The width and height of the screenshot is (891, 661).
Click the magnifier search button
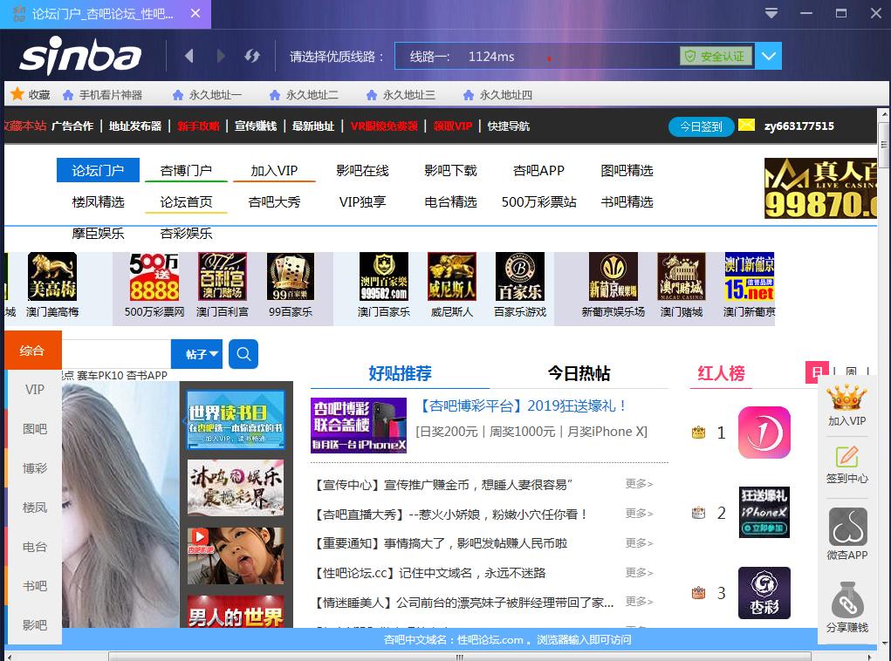click(243, 354)
